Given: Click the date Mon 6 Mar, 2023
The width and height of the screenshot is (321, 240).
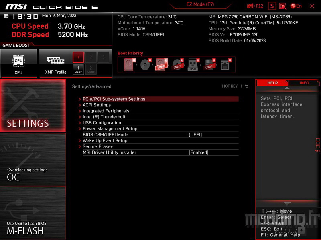Looking at the screenshot, I should (59, 16).
